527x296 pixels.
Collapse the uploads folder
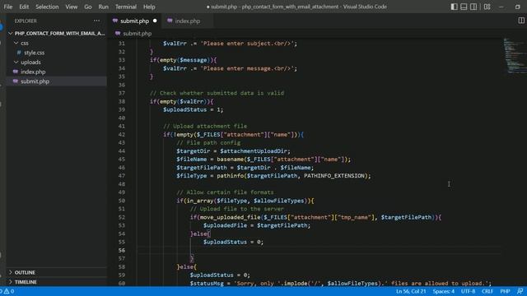click(x=30, y=62)
